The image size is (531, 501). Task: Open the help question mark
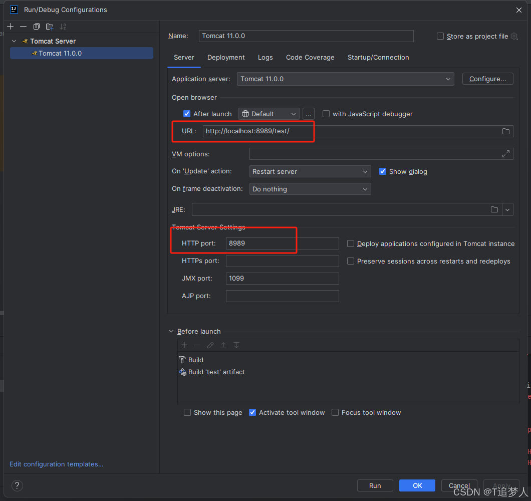(x=17, y=485)
